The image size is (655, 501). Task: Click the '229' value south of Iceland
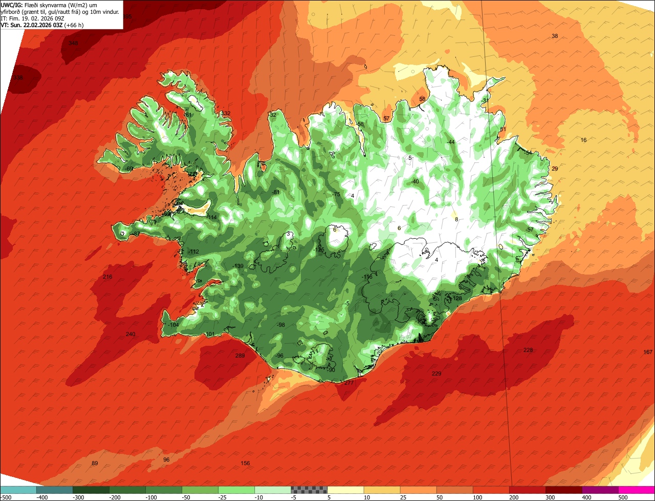tap(436, 373)
